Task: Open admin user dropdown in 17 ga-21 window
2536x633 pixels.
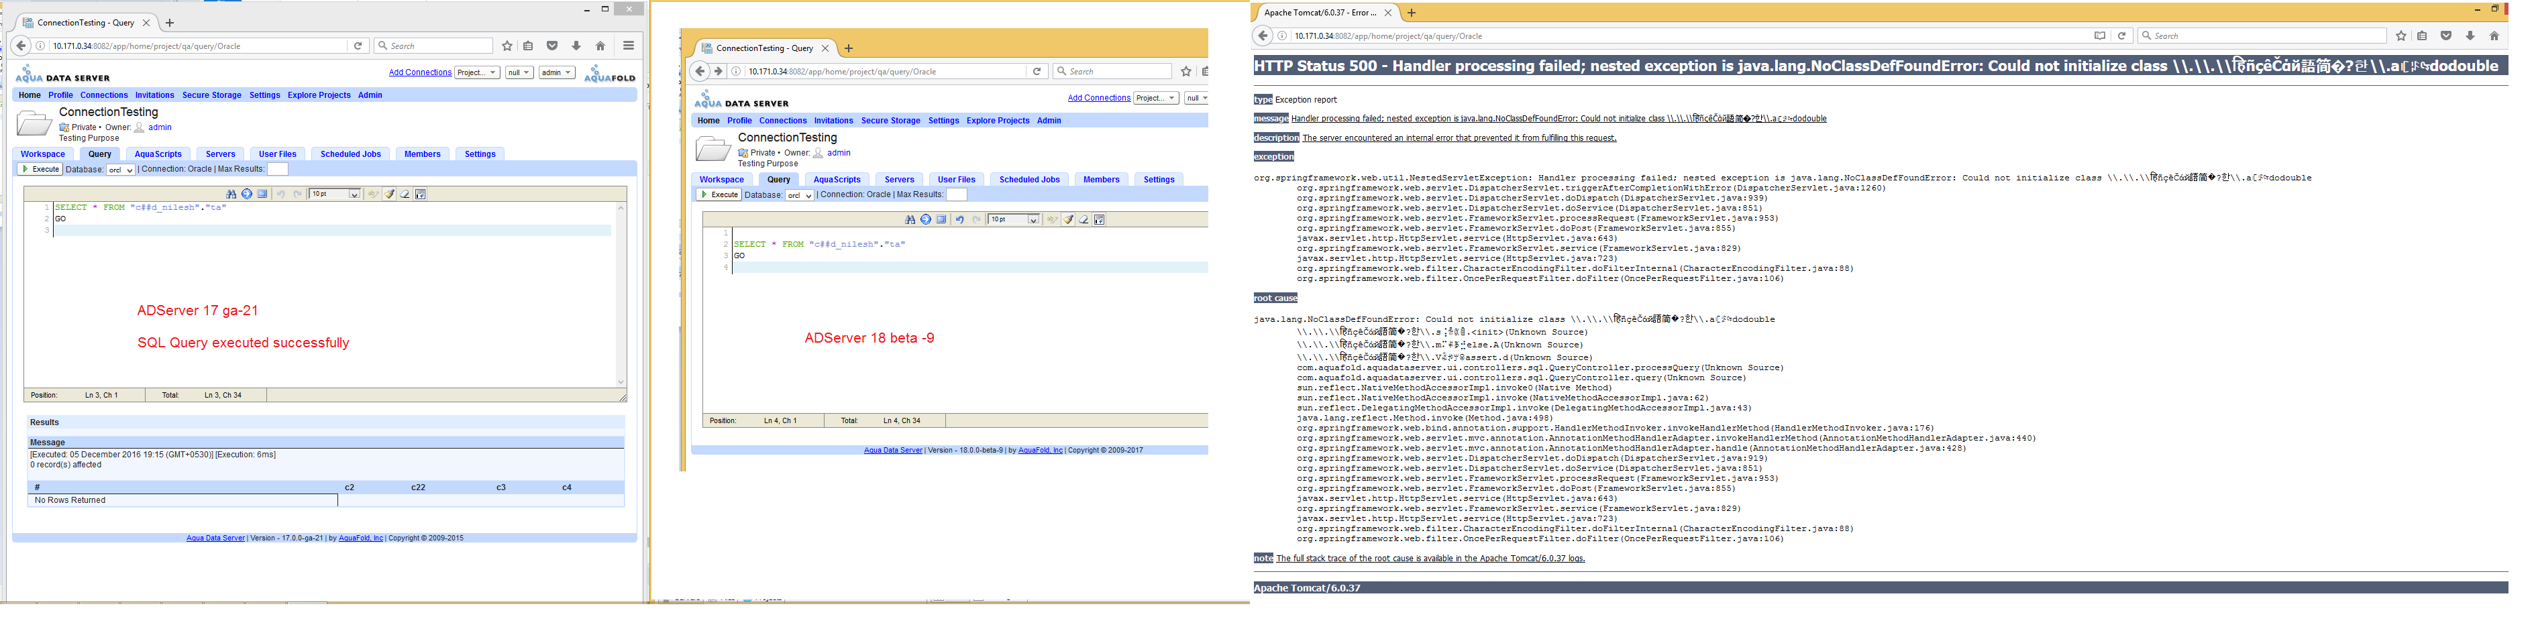Action: pyautogui.click(x=556, y=72)
